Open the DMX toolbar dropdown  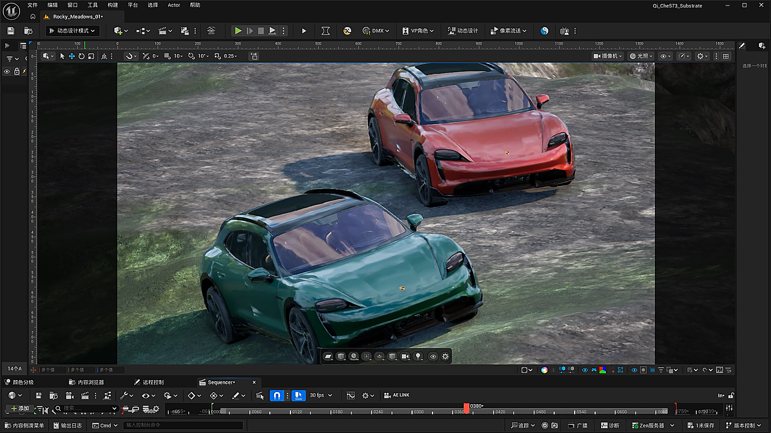[x=376, y=31]
